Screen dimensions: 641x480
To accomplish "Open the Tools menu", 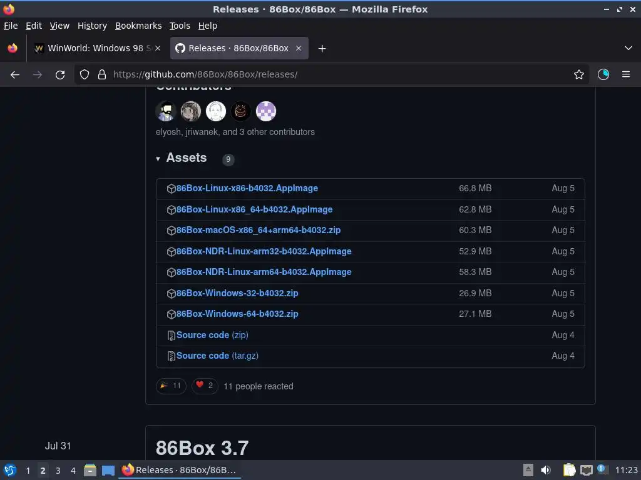I will [x=180, y=26].
